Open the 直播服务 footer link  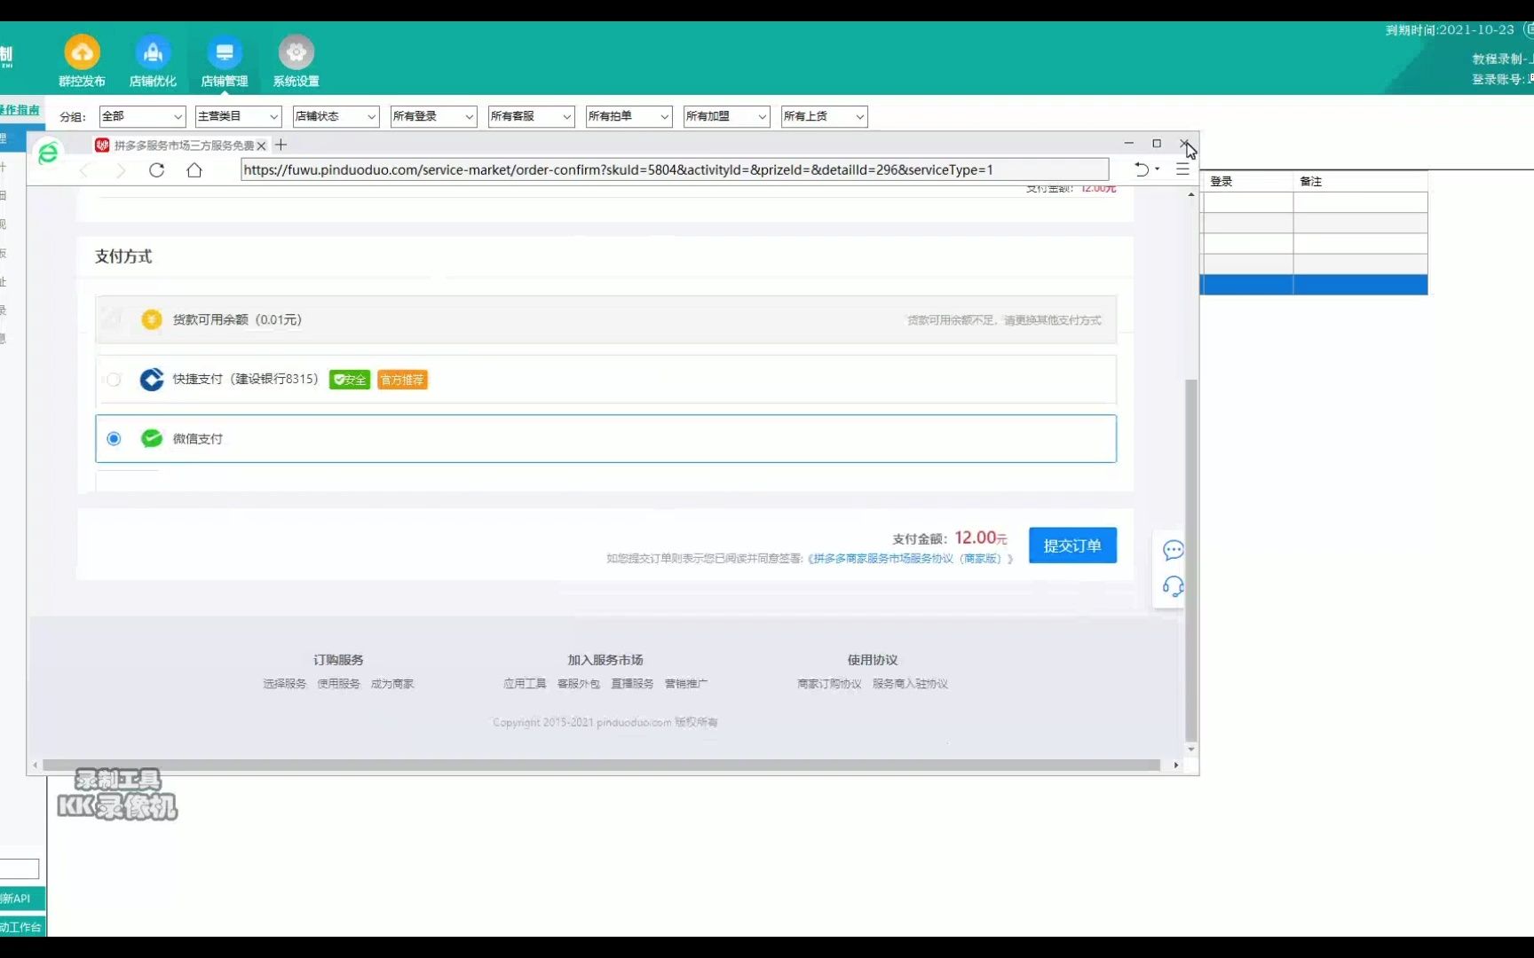tap(632, 684)
